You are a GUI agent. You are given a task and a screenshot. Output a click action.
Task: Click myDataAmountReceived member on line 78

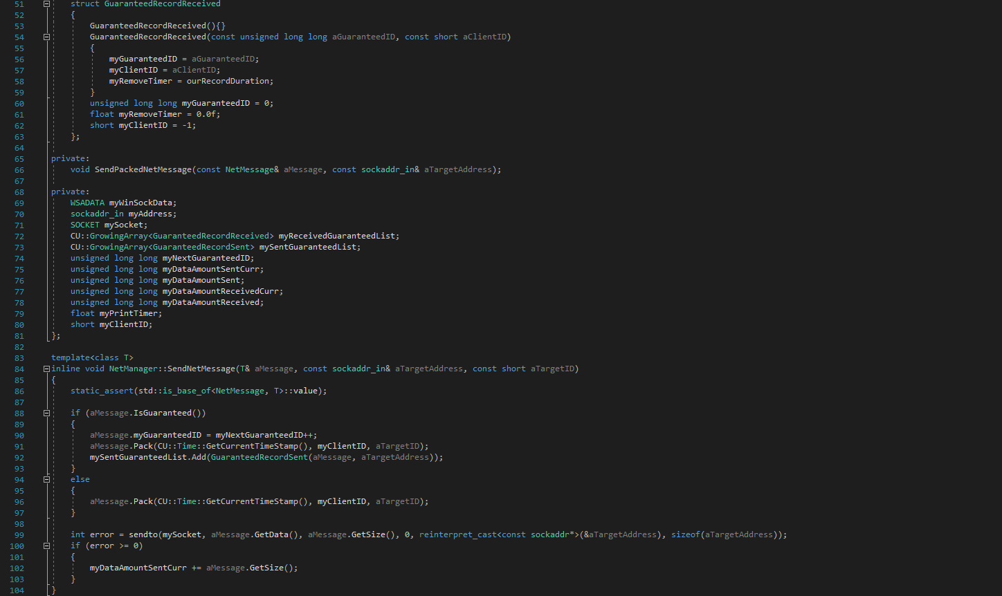click(x=211, y=302)
